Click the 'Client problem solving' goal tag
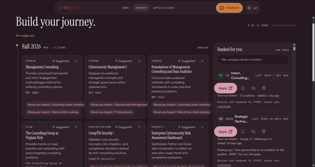The height and width of the screenshot is (167, 315). (53, 112)
